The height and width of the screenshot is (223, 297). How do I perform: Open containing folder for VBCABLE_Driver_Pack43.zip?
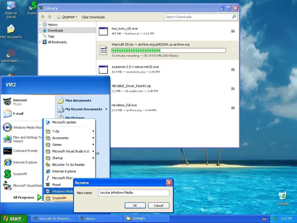pos(233,89)
